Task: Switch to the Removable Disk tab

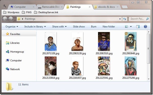Action: point(50,7)
